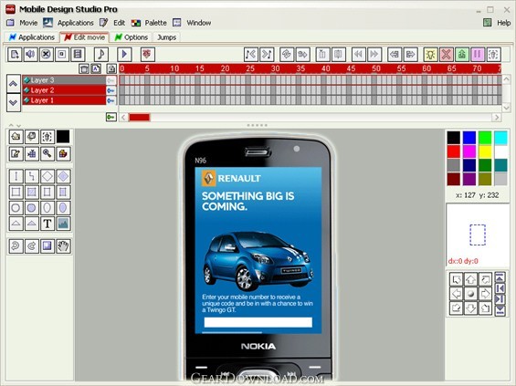This screenshot has width=516, height=386.
Task: Select the outlined circle tool
Action: [16, 208]
